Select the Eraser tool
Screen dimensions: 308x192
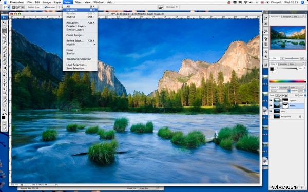pos(4,63)
